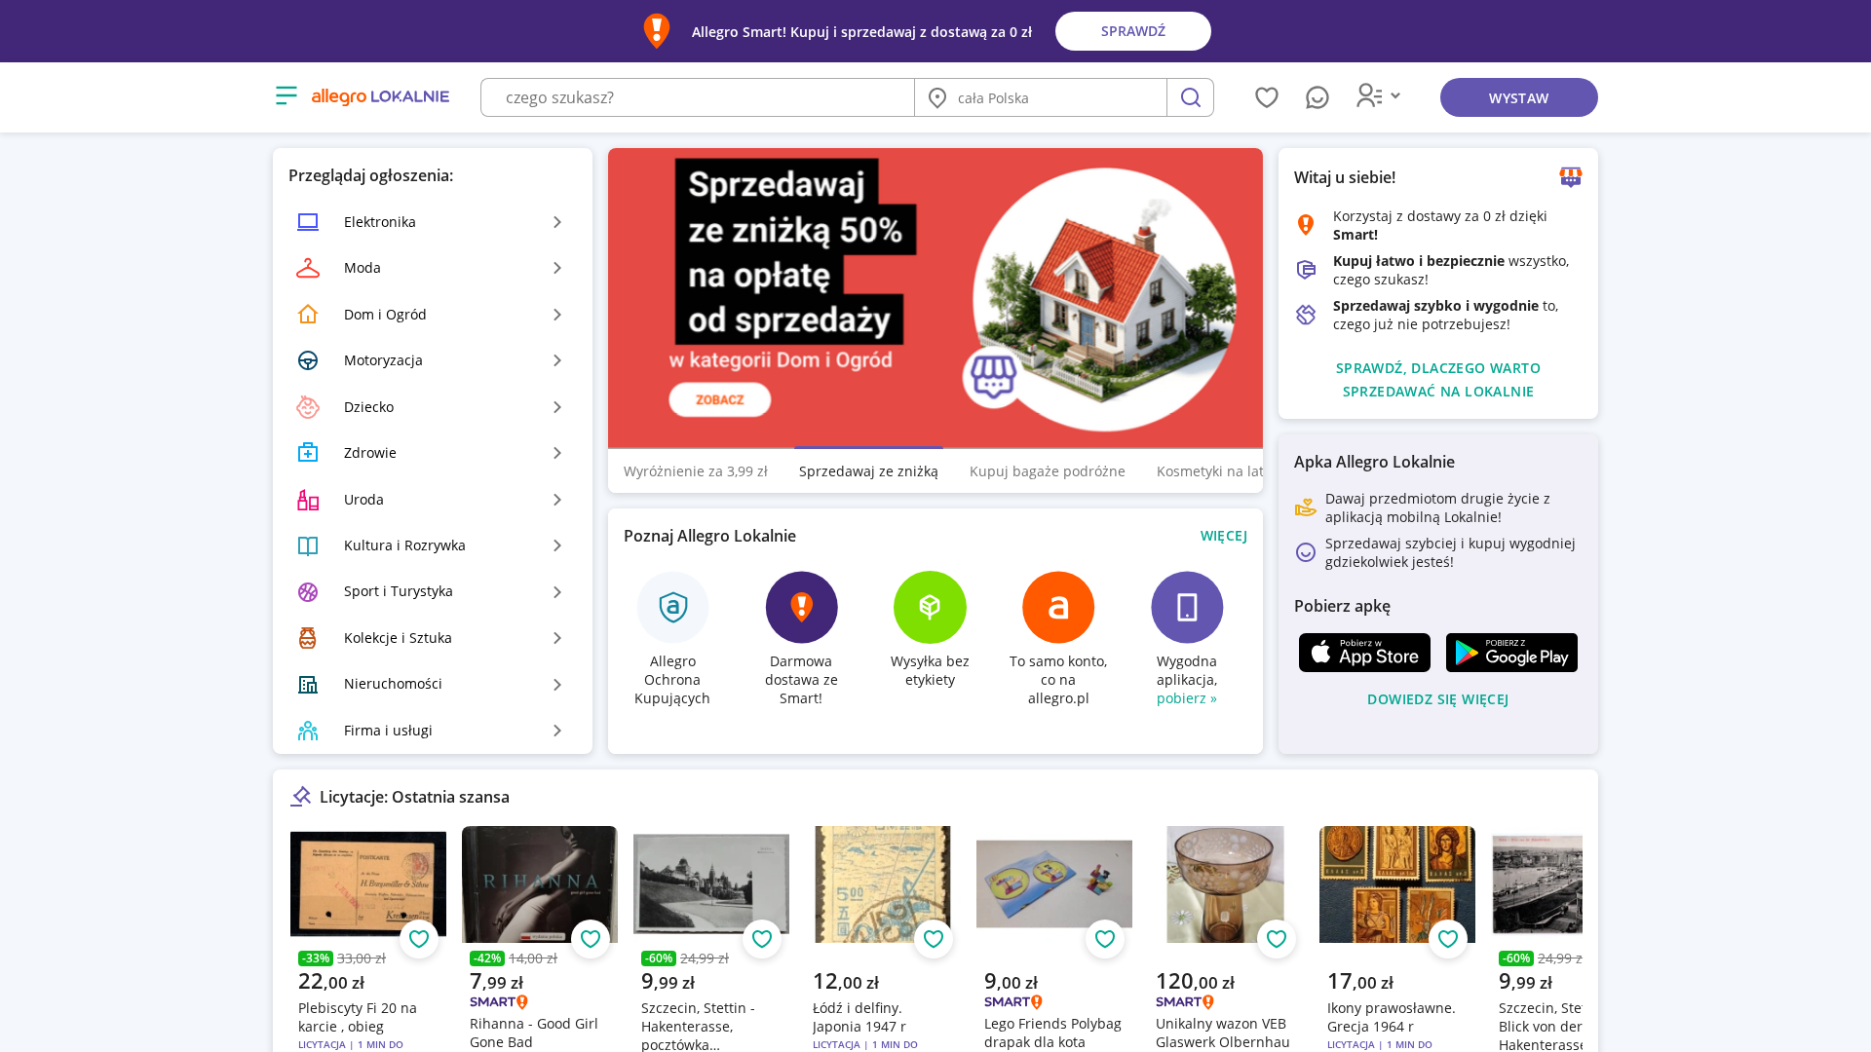The image size is (1871, 1052).
Task: Toggle favorite heart on Plebiscyty listing
Action: click(419, 939)
